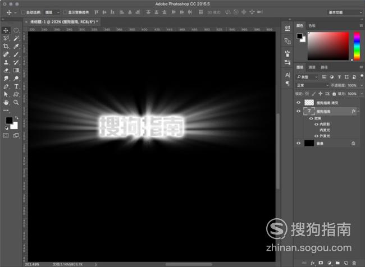Select the History Brush tool
The image size is (365, 267).
tap(16, 62)
